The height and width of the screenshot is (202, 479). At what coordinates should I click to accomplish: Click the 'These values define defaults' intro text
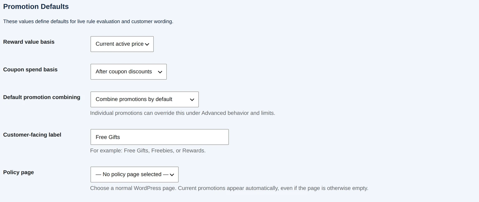88,22
